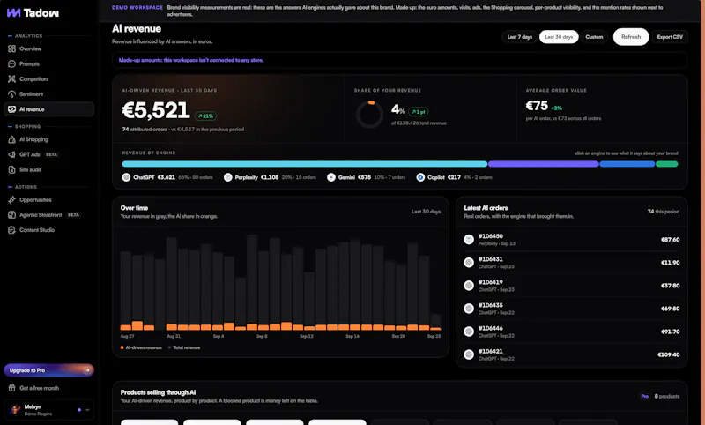
Task: Click the Gemini blue revenue bar segment
Action: (627, 164)
